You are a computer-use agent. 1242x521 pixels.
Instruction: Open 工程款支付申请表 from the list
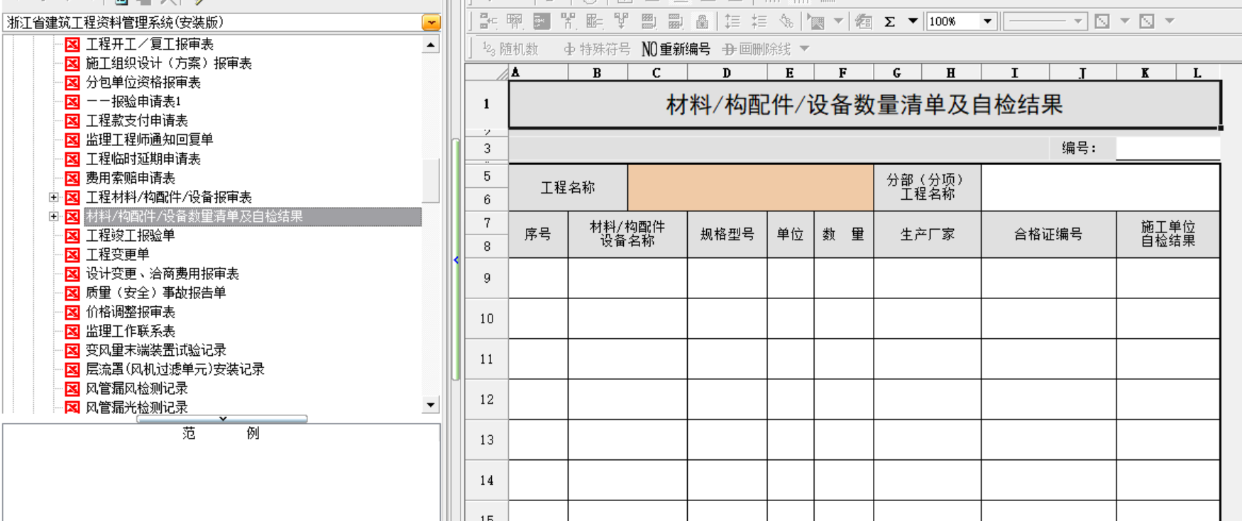[136, 121]
